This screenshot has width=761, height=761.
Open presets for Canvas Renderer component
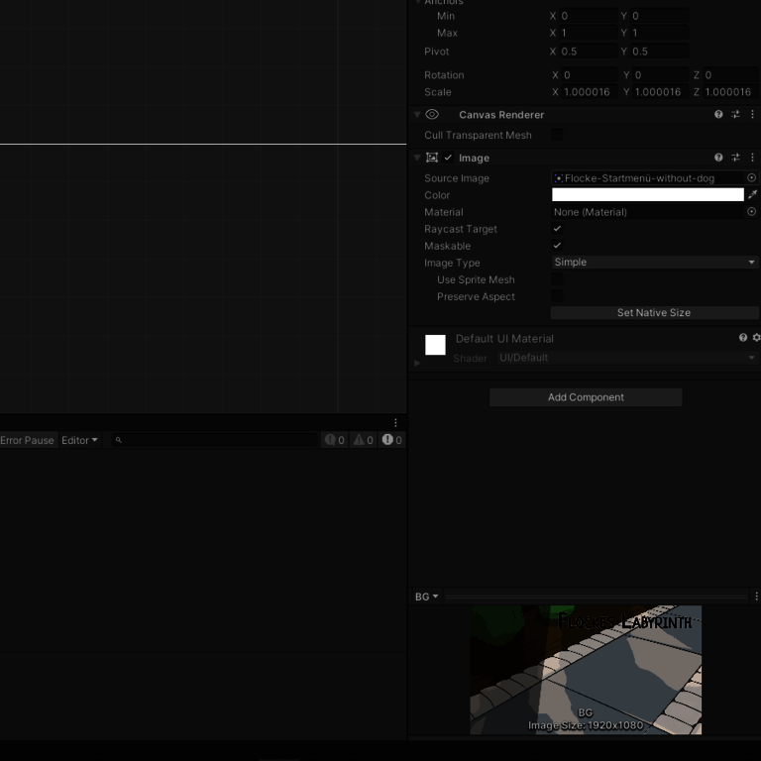[735, 115]
